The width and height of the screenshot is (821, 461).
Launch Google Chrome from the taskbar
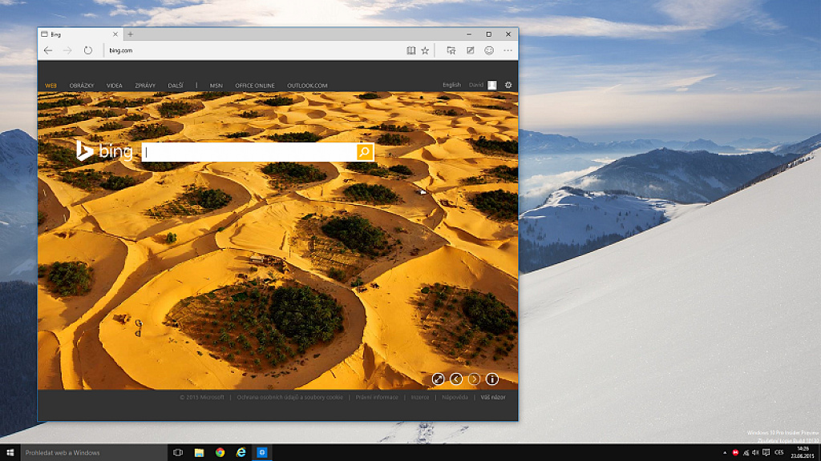pyautogui.click(x=220, y=453)
